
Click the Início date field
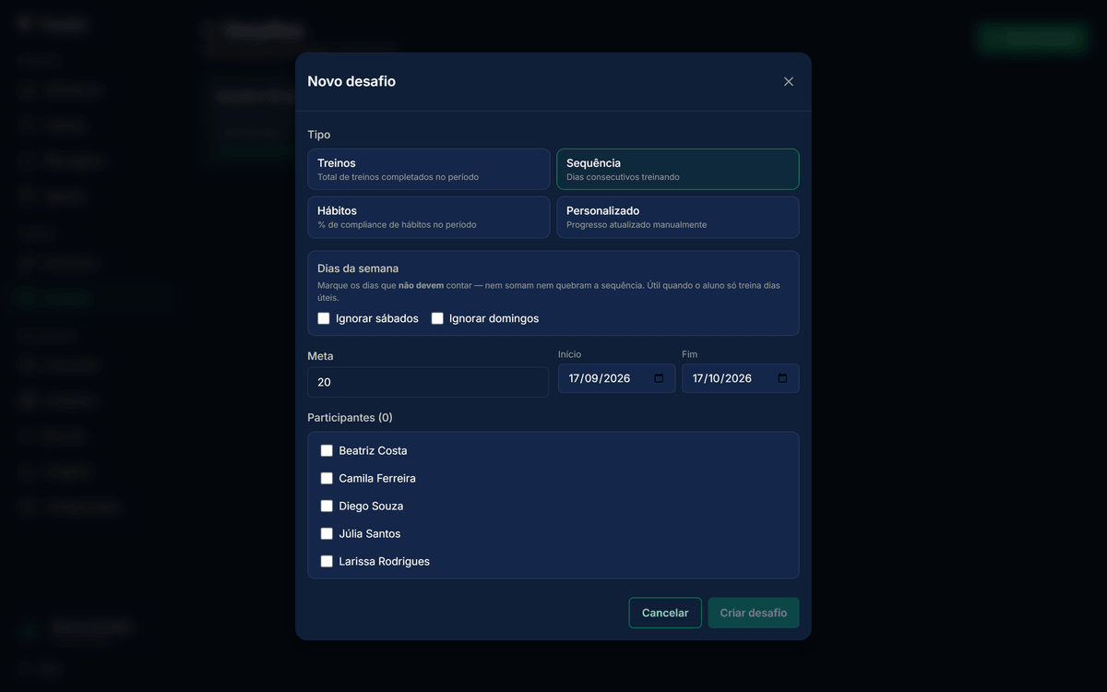(x=617, y=378)
